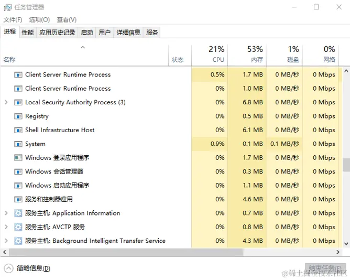Sort by the 21% CPU column header
350x280 pixels.
coord(210,55)
